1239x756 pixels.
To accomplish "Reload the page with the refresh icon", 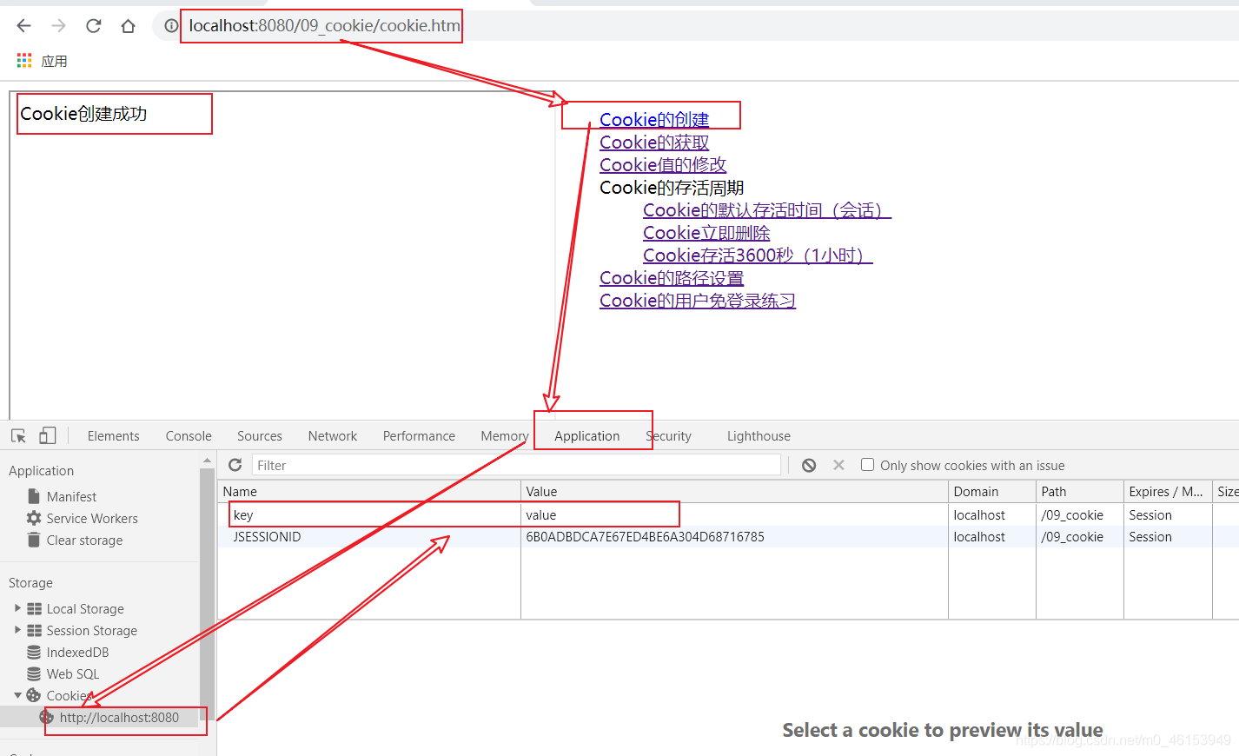I will (x=93, y=26).
